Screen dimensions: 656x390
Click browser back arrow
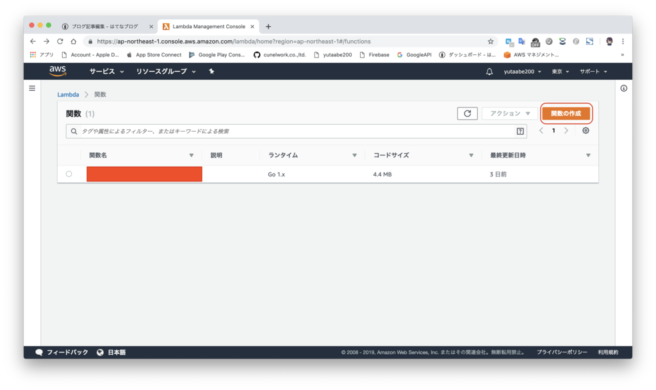point(33,42)
